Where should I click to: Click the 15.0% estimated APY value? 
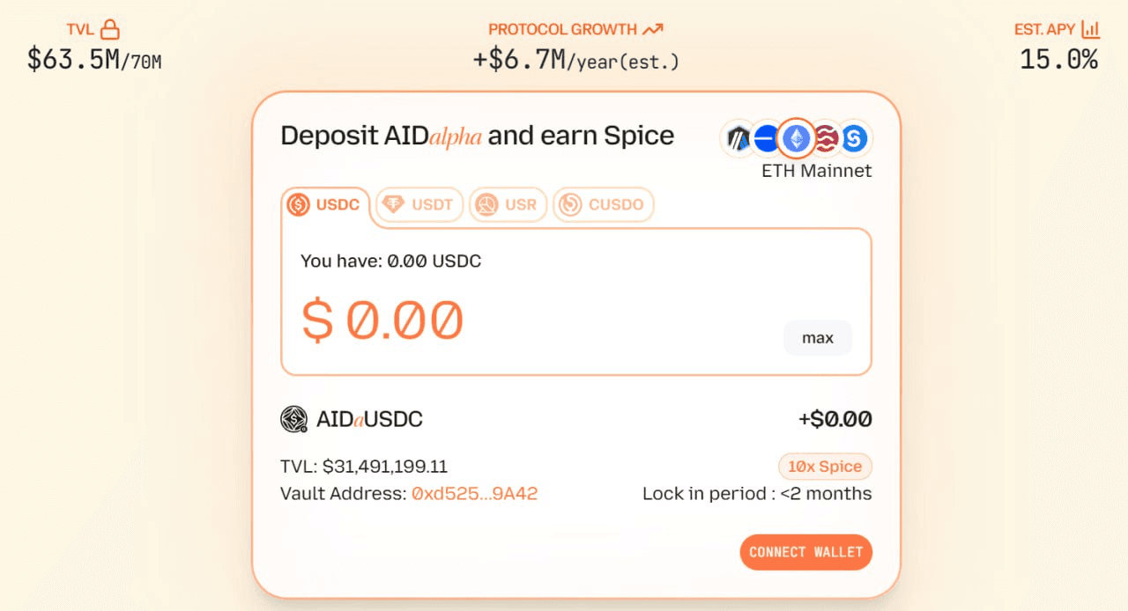pos(1059,60)
